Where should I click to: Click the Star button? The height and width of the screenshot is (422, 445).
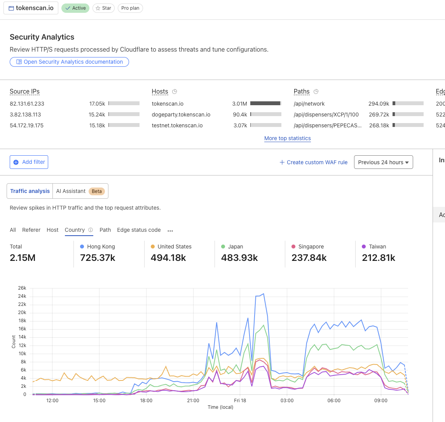click(x=104, y=8)
